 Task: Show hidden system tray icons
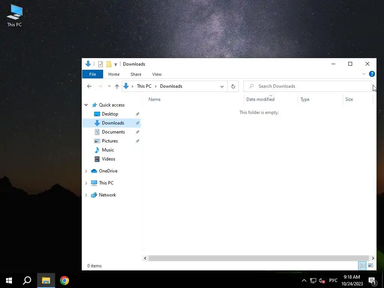click(304, 280)
